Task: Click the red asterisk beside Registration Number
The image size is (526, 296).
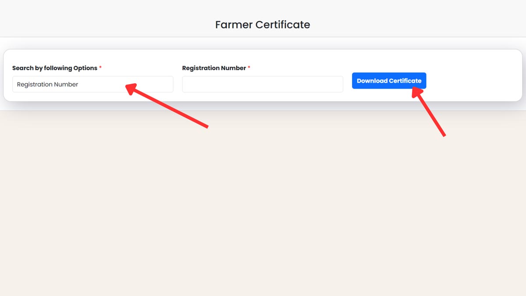Action: (249, 67)
